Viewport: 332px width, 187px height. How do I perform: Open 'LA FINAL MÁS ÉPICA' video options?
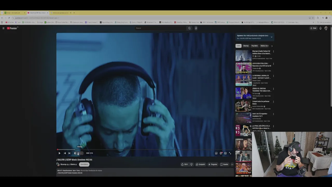tap(273, 126)
